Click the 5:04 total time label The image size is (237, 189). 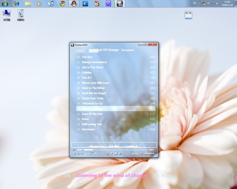[x=151, y=150]
